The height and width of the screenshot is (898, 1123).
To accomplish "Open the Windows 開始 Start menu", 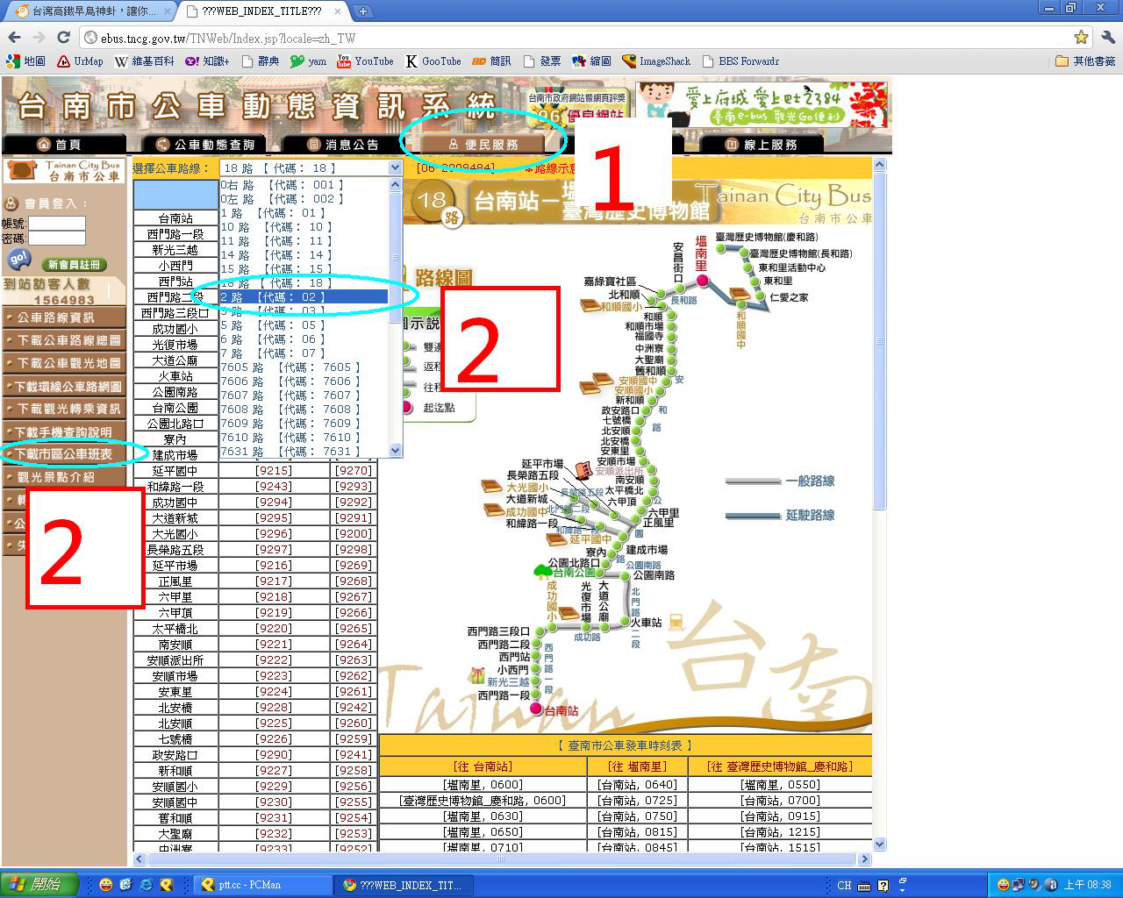I will (39, 885).
